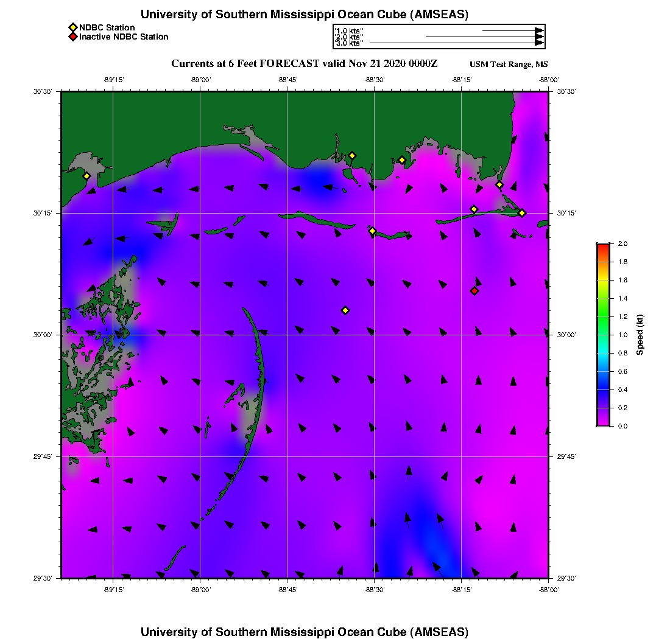Click the red inactive station marker on map
Image resolution: width=670 pixels, height=639 pixels.
[x=474, y=291]
